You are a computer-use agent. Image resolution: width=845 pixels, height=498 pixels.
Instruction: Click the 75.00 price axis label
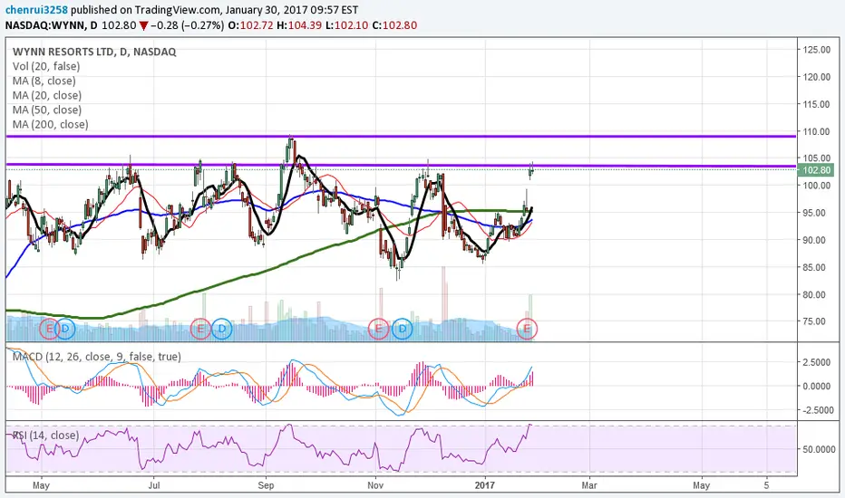click(814, 321)
